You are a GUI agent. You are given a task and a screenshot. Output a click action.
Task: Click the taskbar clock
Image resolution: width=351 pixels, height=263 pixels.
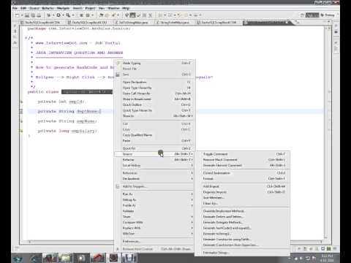click(328, 258)
